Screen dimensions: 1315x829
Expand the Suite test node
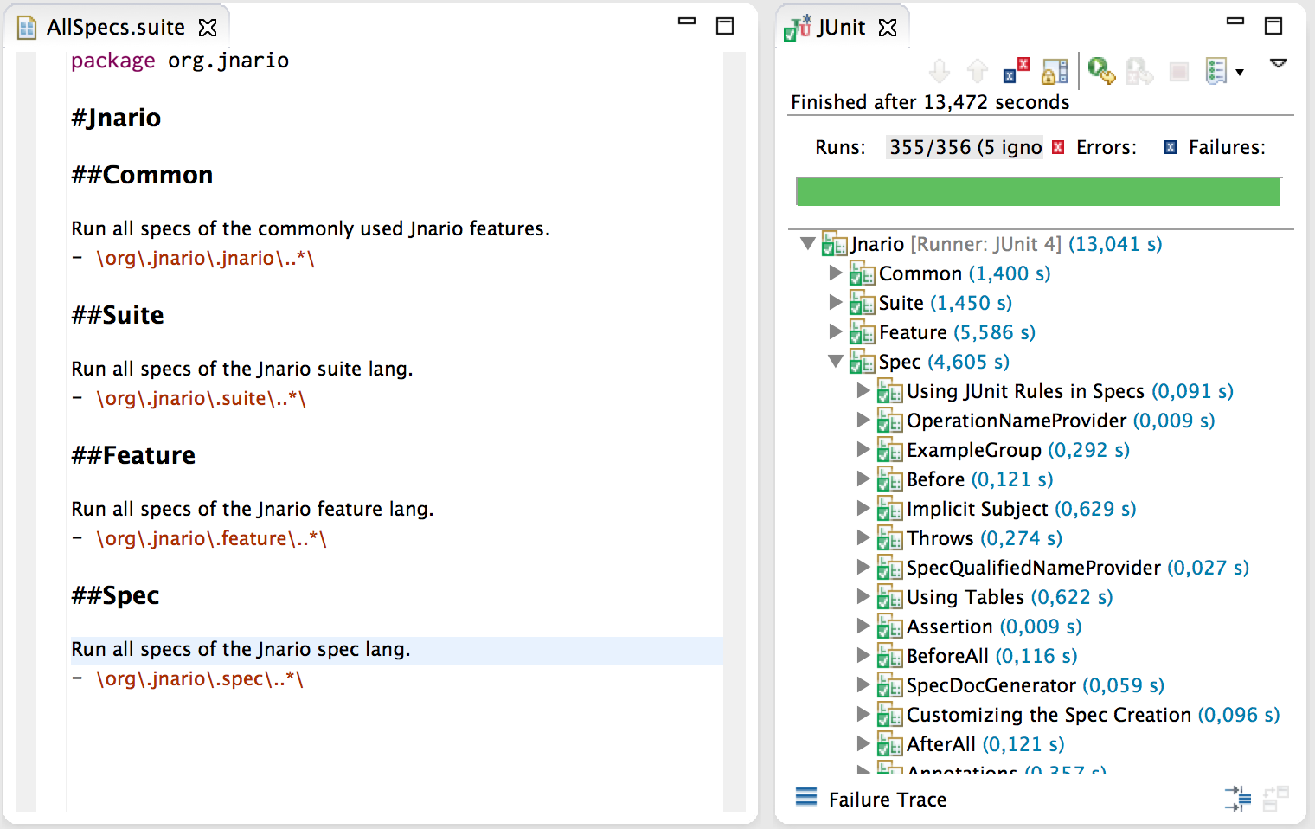[836, 303]
